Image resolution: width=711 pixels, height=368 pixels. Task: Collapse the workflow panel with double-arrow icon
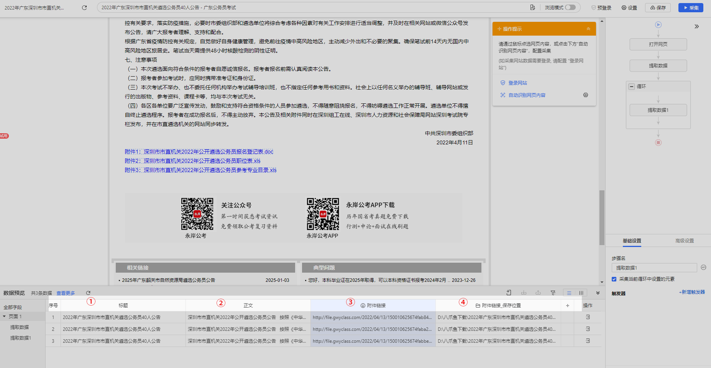(696, 26)
